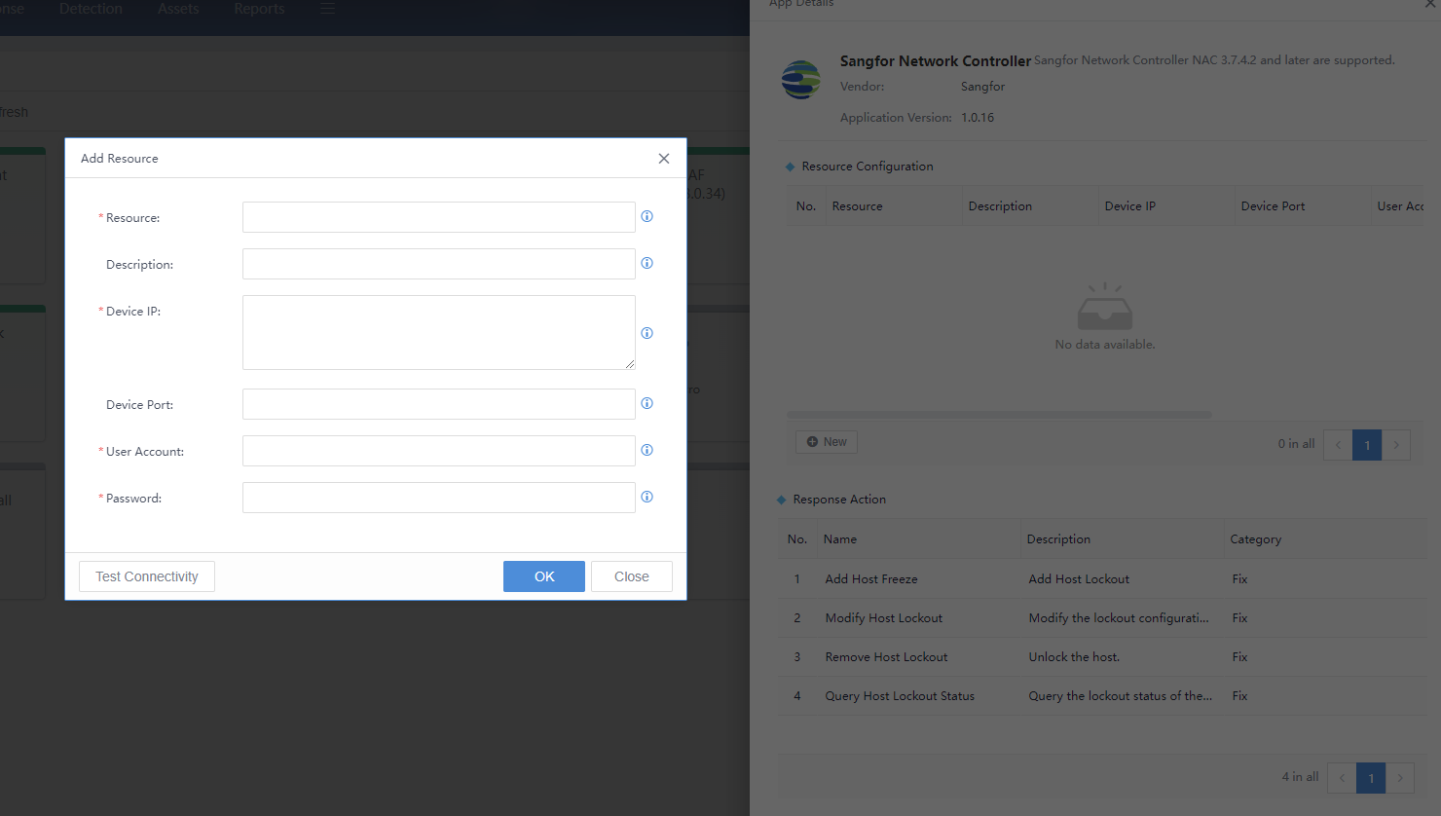Select the Add Host Freeze response action row
1441x816 pixels.
[871, 579]
